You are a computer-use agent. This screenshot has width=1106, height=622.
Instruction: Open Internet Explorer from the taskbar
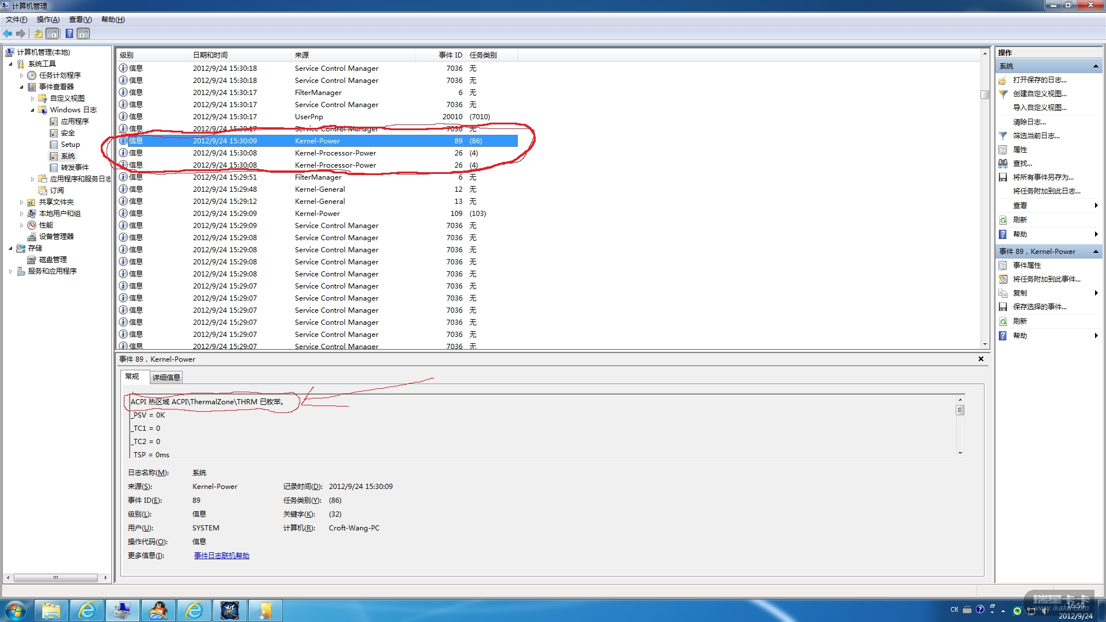87,610
